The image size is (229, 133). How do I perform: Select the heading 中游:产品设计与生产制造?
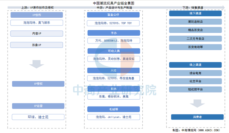tap(114, 8)
